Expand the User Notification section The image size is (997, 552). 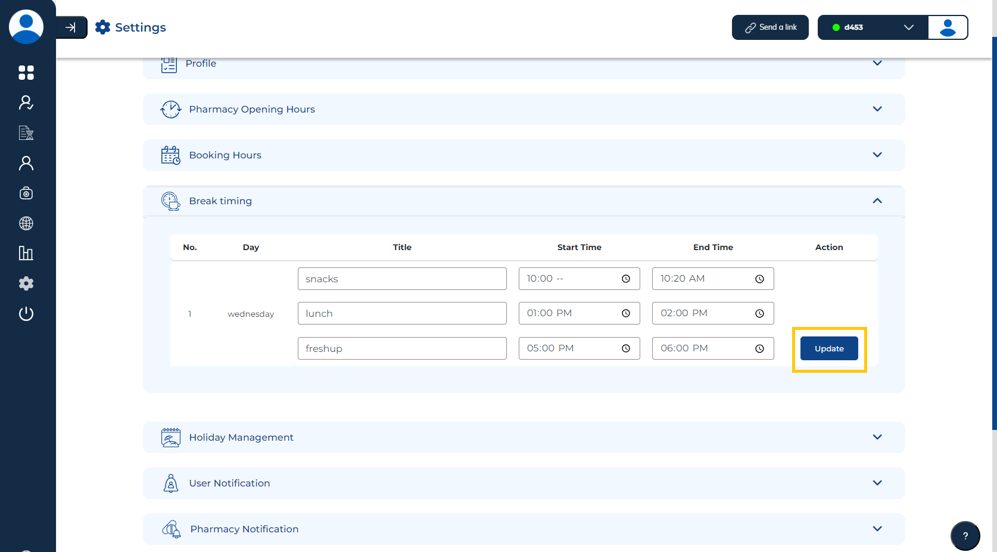pyautogui.click(x=877, y=483)
